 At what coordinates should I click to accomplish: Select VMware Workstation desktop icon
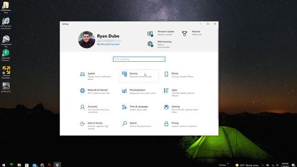click(x=6, y=72)
